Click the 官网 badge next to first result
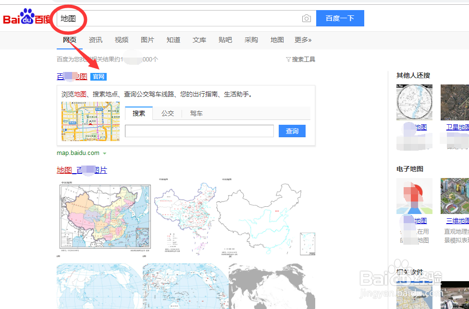The height and width of the screenshot is (309, 469). (99, 77)
